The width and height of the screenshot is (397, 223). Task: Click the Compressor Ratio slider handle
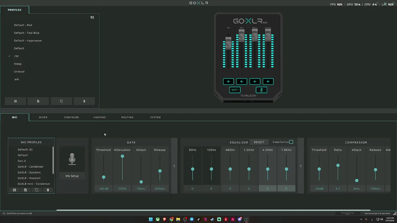click(x=338, y=165)
